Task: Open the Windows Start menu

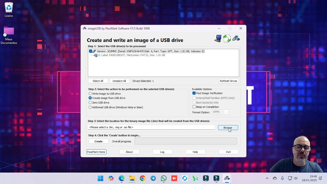Action: point(100,178)
